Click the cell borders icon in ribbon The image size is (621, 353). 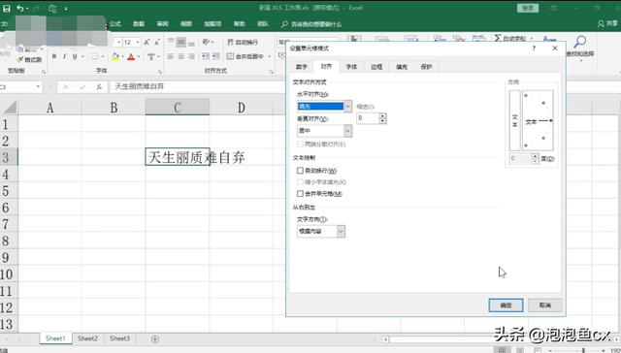point(95,56)
